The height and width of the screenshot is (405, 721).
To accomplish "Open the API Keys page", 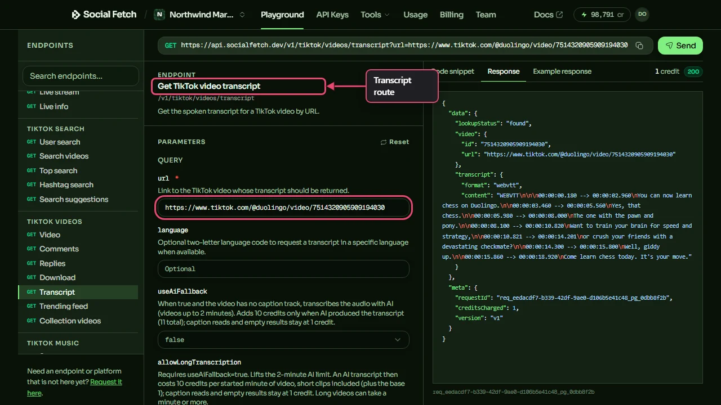I will [x=332, y=15].
